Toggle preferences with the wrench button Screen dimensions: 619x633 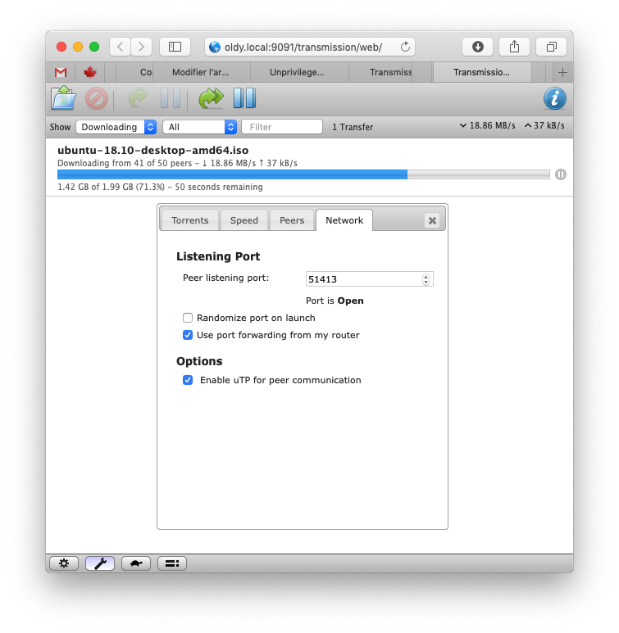(100, 563)
